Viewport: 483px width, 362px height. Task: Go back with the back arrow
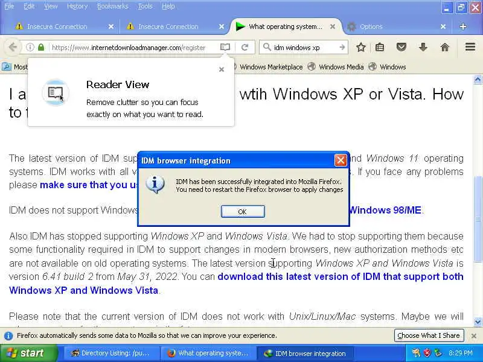pyautogui.click(x=13, y=48)
